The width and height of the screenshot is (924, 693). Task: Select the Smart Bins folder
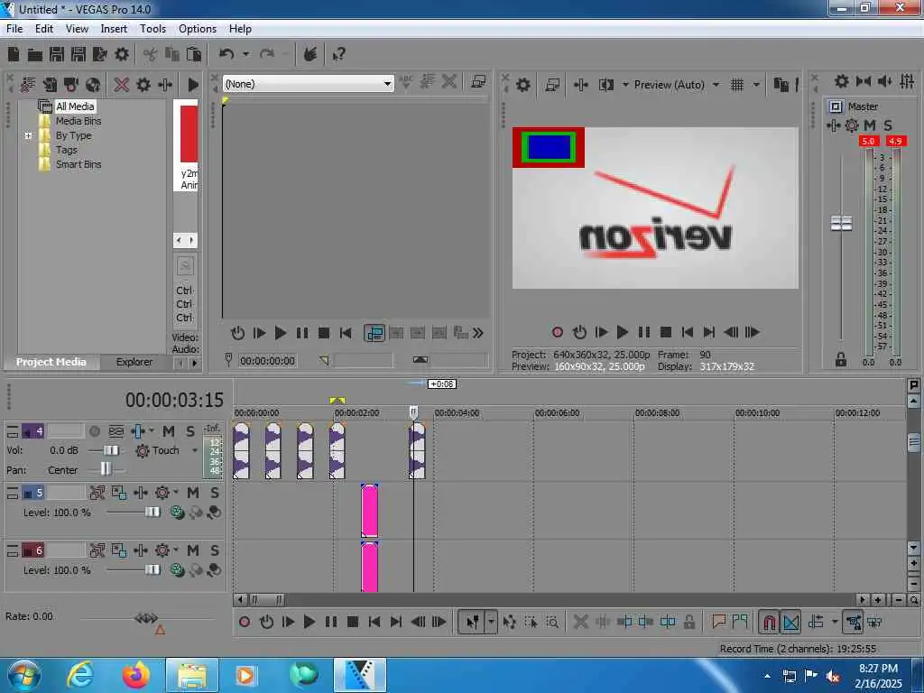(x=79, y=164)
